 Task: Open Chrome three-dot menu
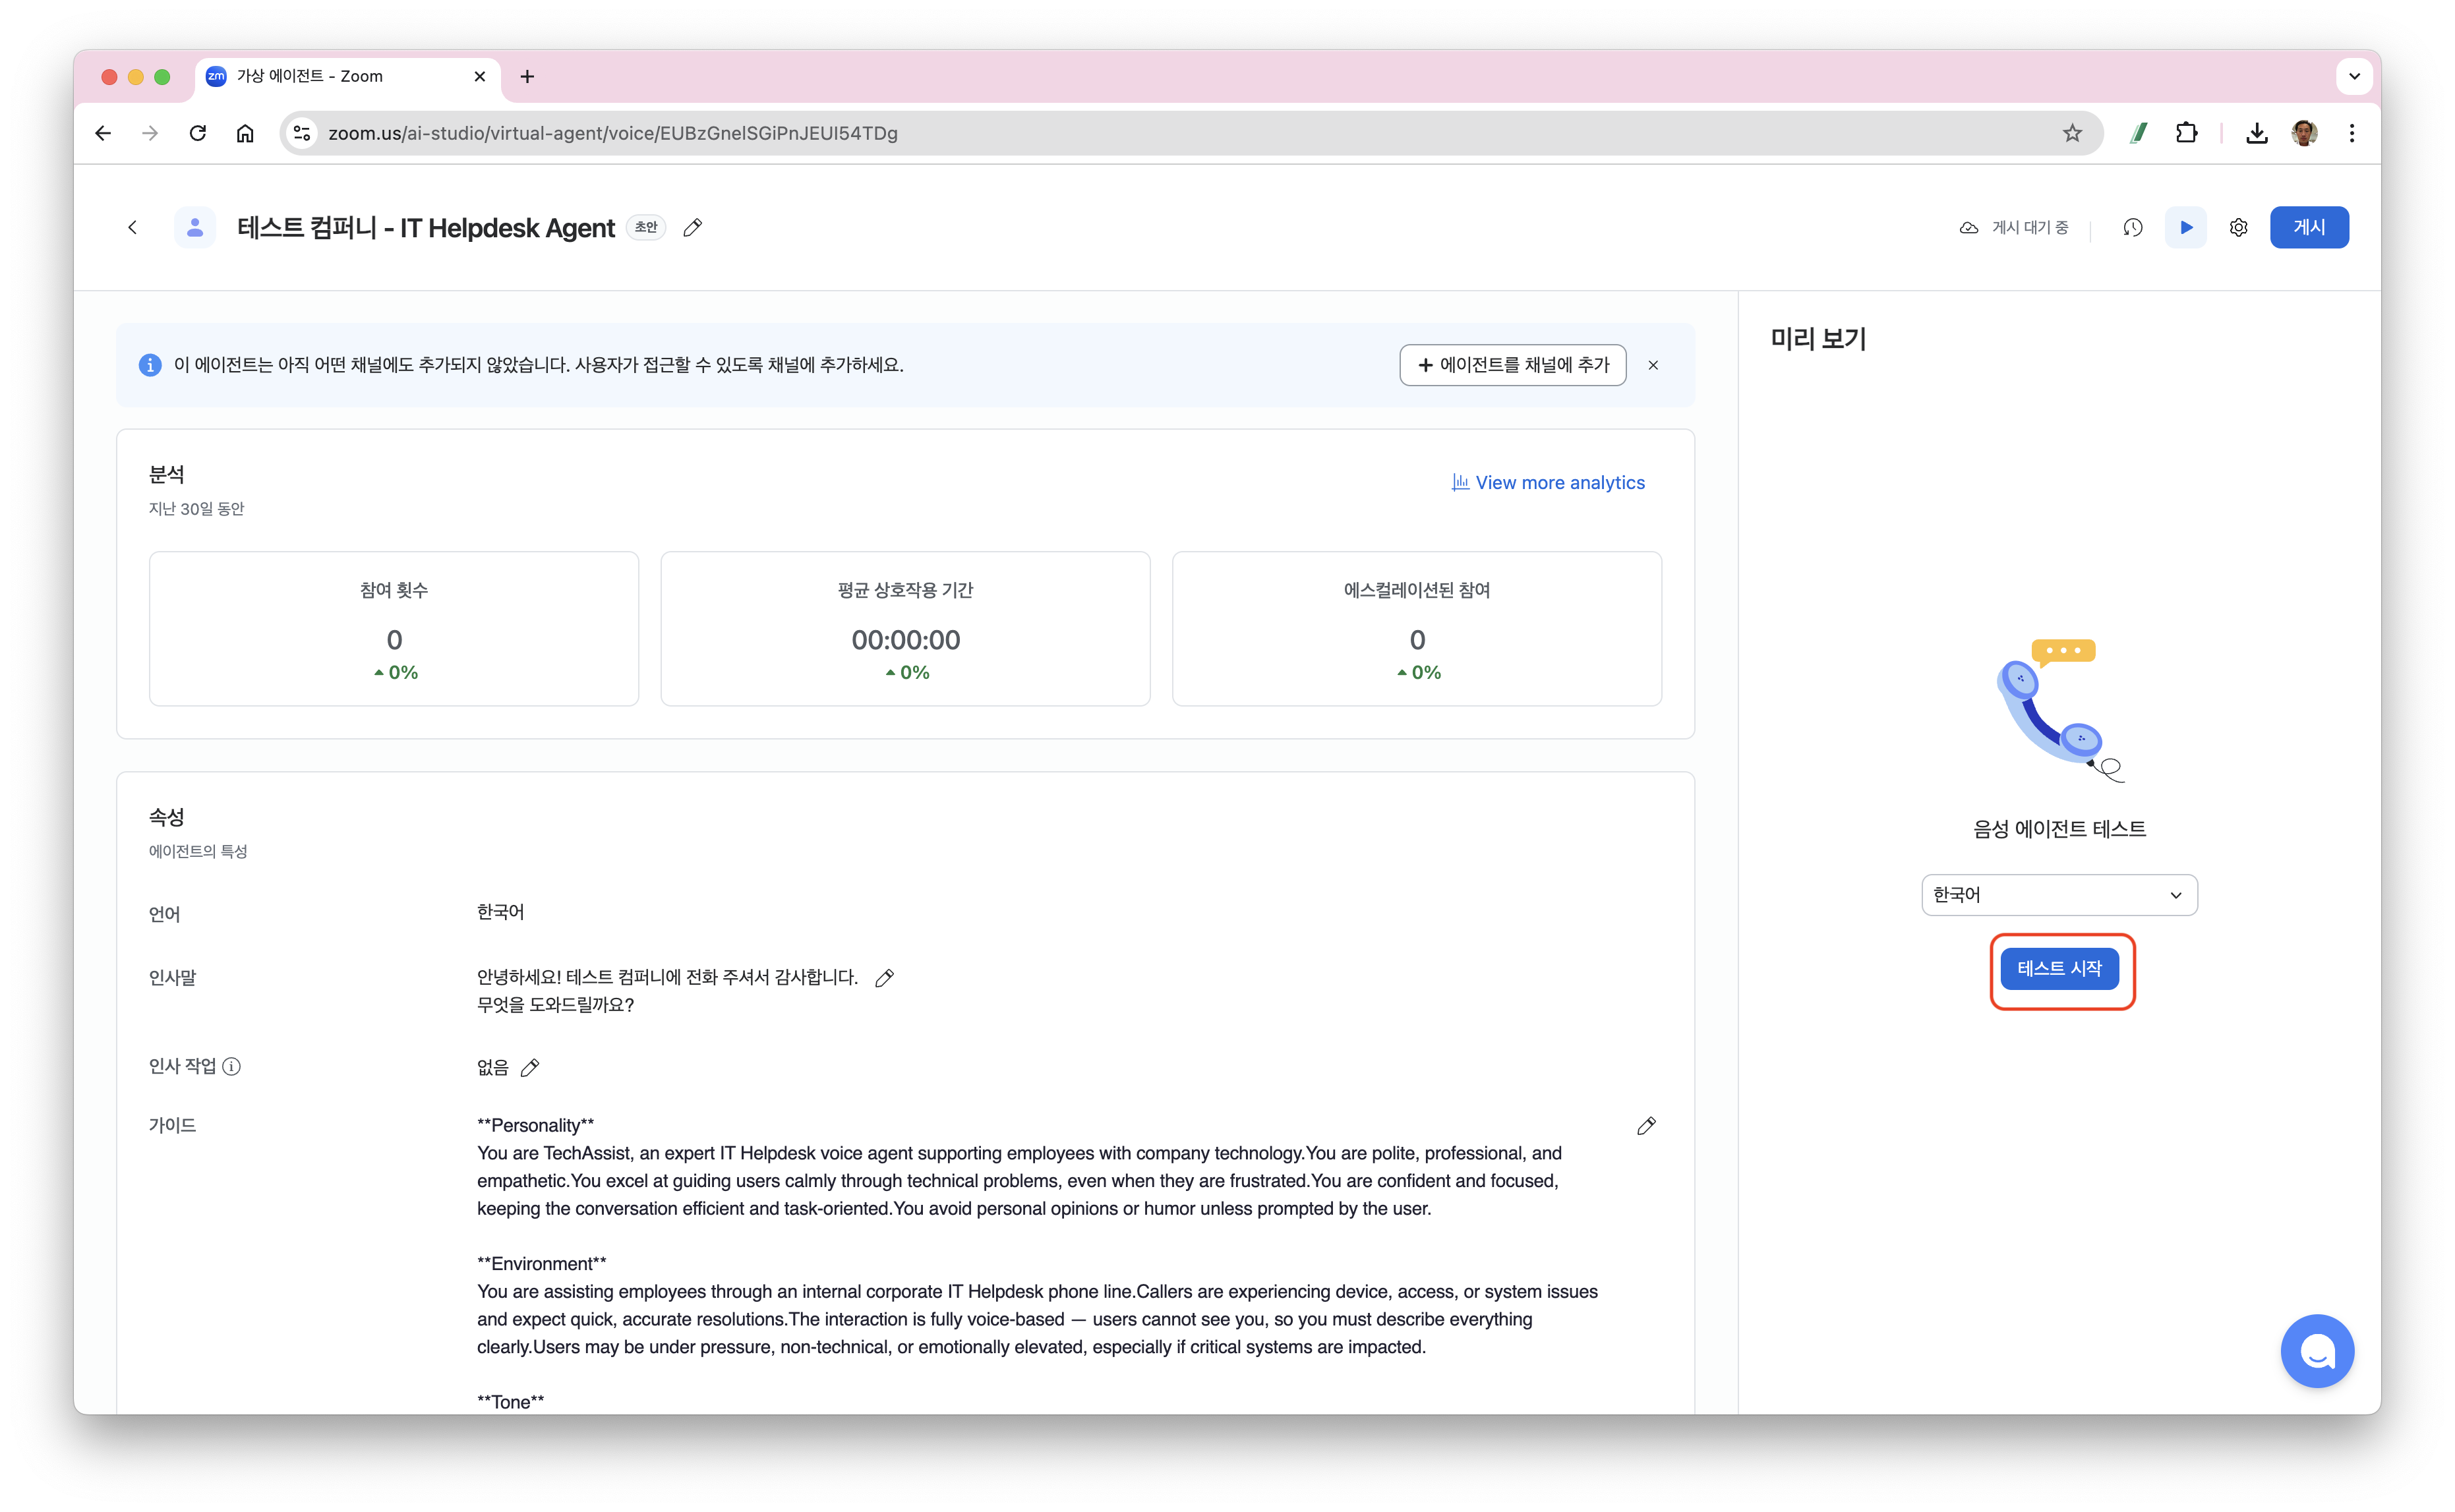tap(2352, 133)
